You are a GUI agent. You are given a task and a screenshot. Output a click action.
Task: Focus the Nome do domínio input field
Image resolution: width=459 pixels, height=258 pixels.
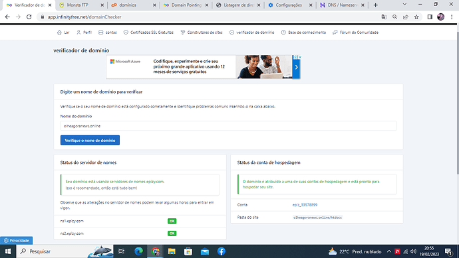(x=228, y=126)
